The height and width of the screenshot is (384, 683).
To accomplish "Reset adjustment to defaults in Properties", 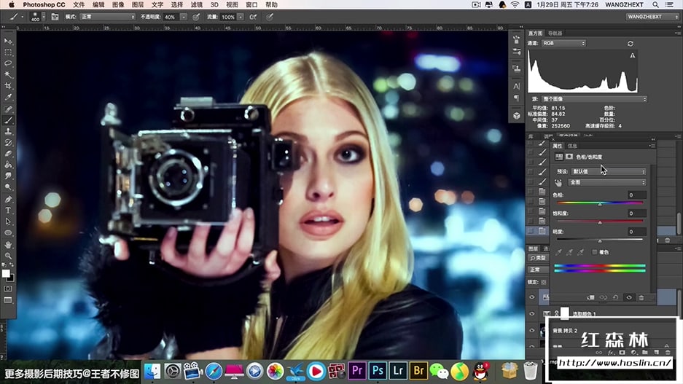I will pyautogui.click(x=615, y=298).
